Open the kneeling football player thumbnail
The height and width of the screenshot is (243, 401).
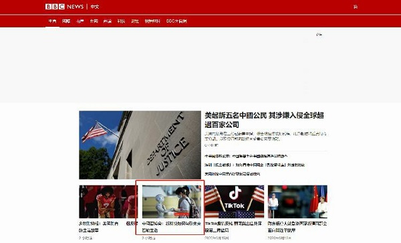point(108,201)
